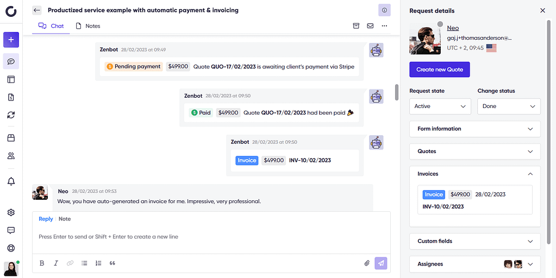
Task: Click the INV-10/02/2023 text in chat
Action: (310, 160)
